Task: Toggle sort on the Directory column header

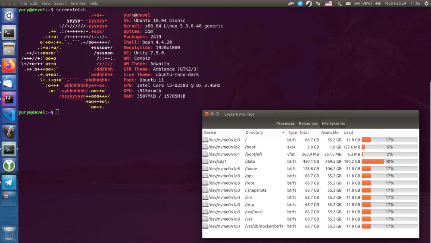Action: click(x=265, y=133)
